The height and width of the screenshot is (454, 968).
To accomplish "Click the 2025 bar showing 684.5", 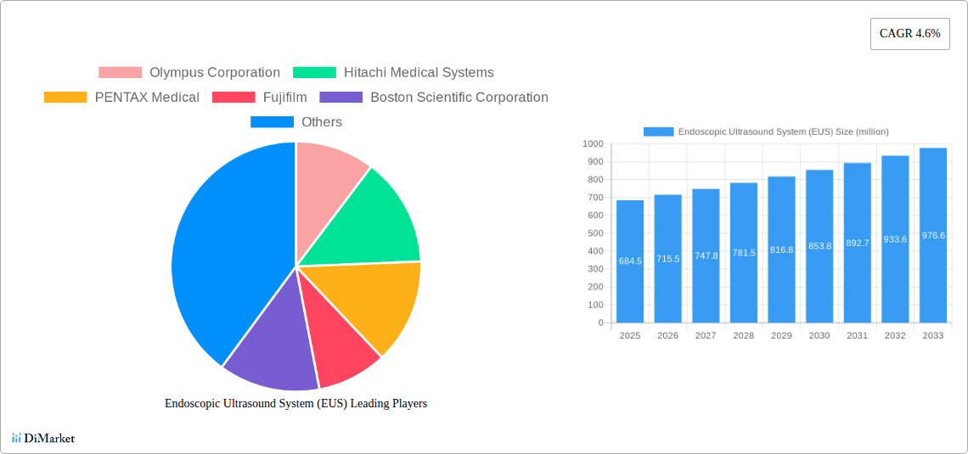I will click(630, 261).
